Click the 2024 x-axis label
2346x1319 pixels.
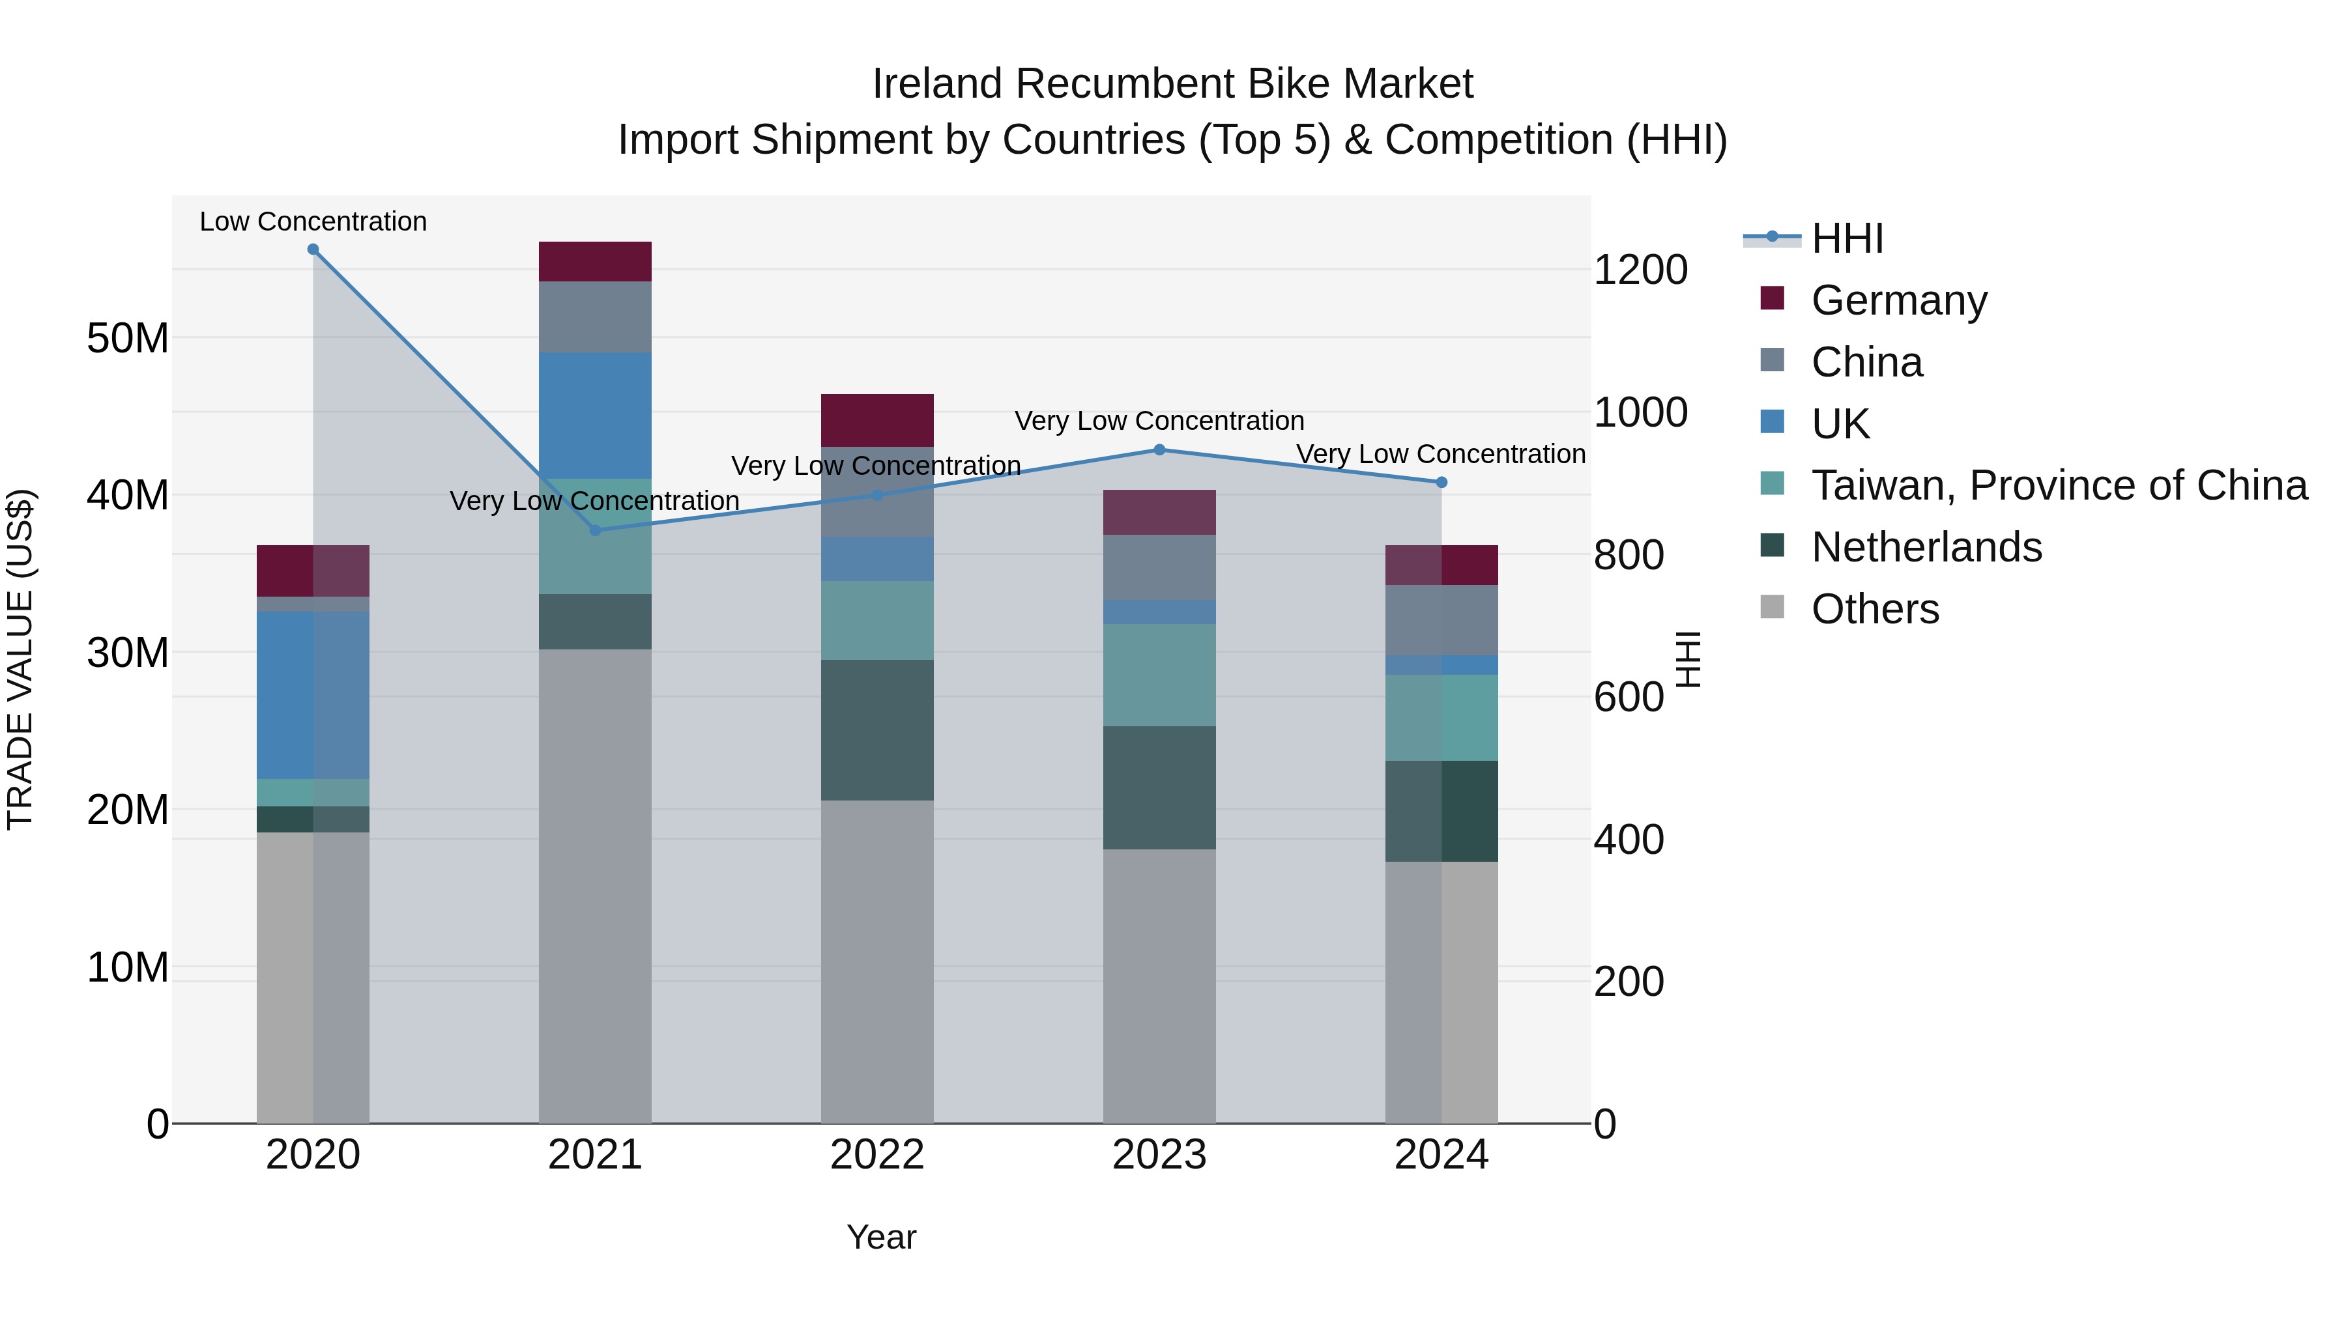pyautogui.click(x=1441, y=1155)
